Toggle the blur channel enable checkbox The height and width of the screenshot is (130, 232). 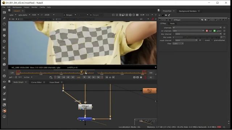click(173, 34)
